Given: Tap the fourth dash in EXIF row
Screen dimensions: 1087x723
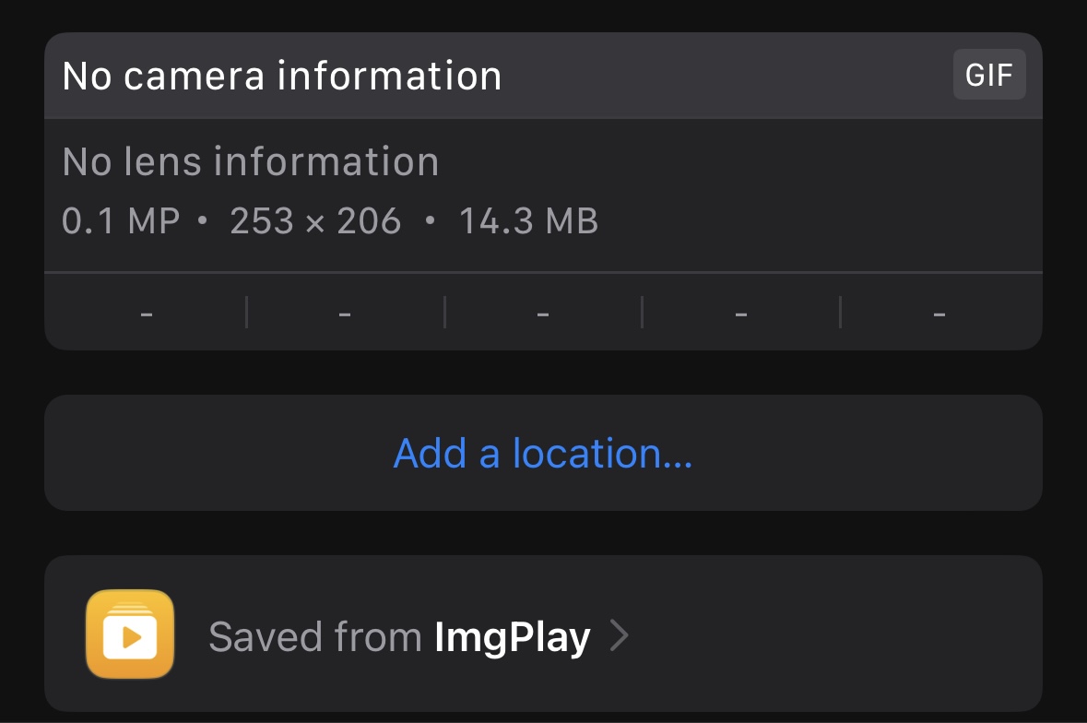Looking at the screenshot, I should pos(740,315).
